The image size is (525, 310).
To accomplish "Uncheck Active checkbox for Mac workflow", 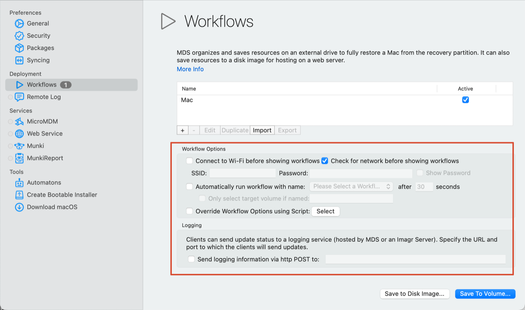I will point(466,100).
